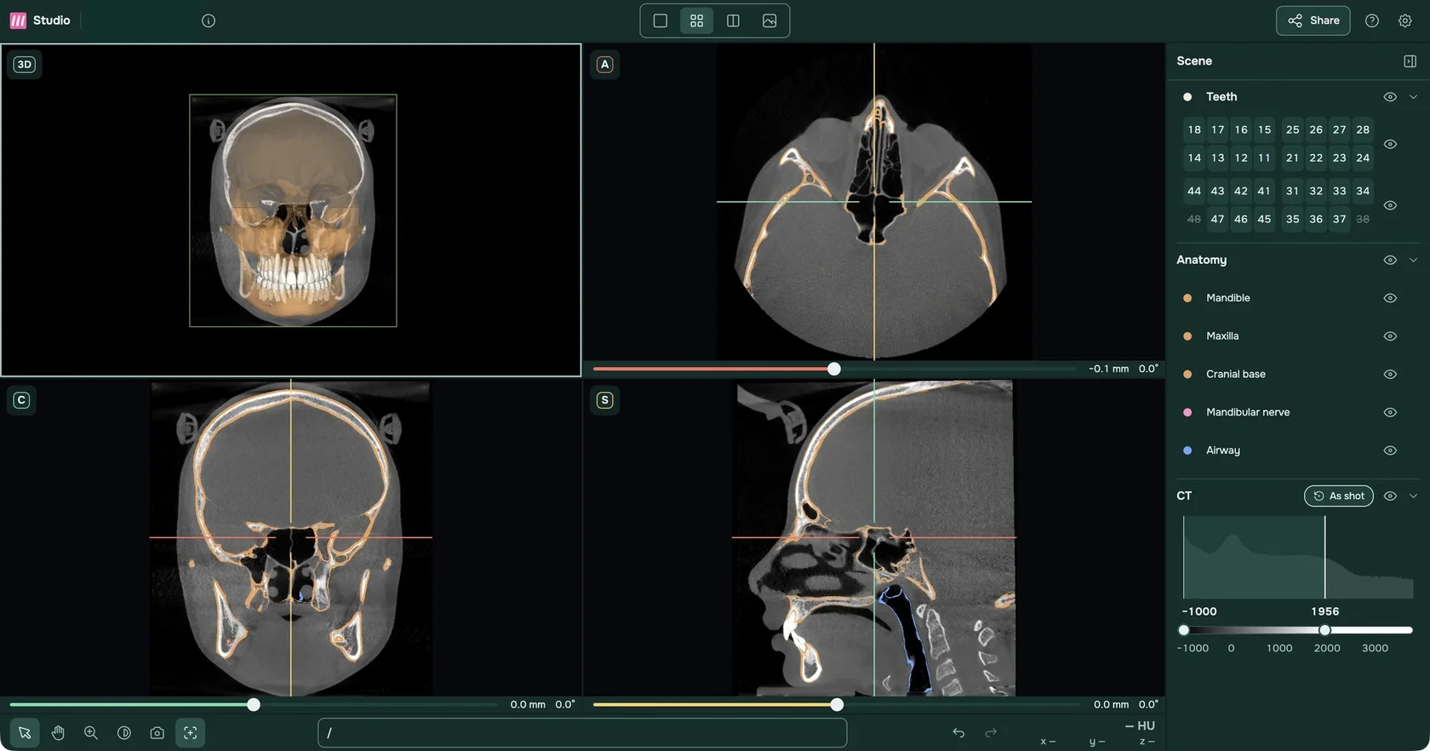Click the coronal slice slider handle
Viewport: 1430px width, 751px height.
coord(254,704)
